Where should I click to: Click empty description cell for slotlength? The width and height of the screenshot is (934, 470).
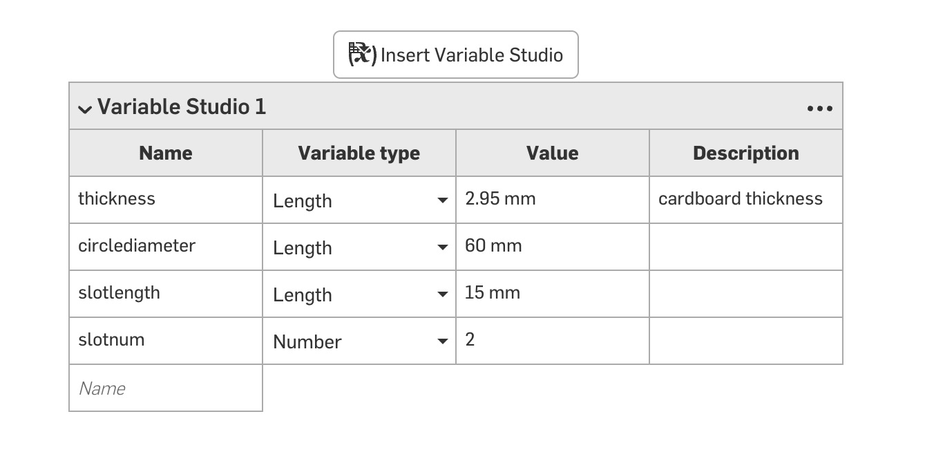(745, 293)
